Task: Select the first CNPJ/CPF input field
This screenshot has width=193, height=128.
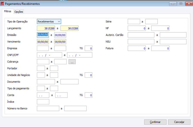Action: (49, 55)
